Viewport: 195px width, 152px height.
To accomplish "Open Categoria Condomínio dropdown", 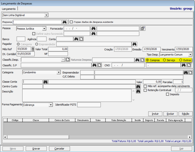I will click(x=58, y=72).
